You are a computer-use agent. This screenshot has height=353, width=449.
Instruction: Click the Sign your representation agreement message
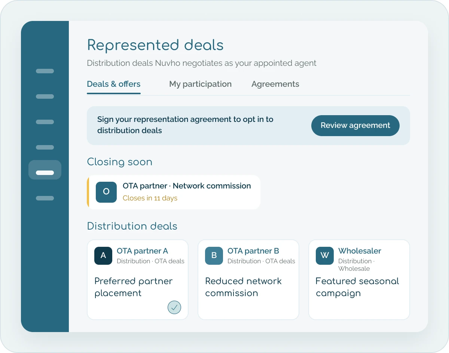pos(185,125)
